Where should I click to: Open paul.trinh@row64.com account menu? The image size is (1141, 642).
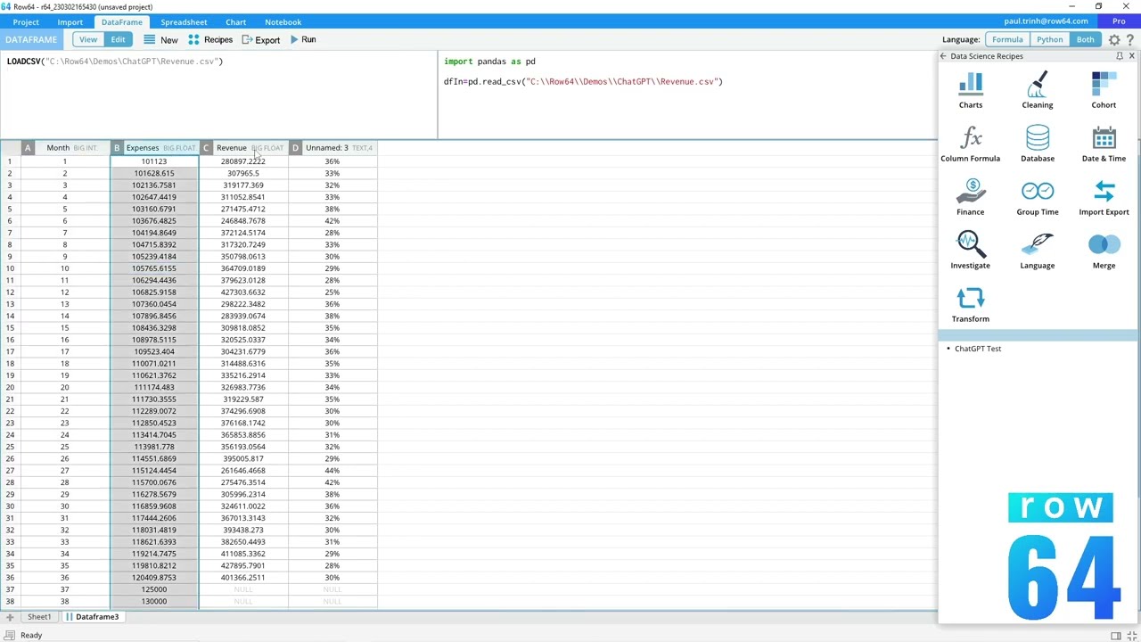pos(1046,21)
